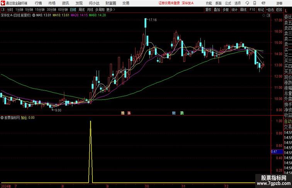Toggle the left panel icon beside 分时
Viewport: 292px width, 188px height.
tap(3, 10)
